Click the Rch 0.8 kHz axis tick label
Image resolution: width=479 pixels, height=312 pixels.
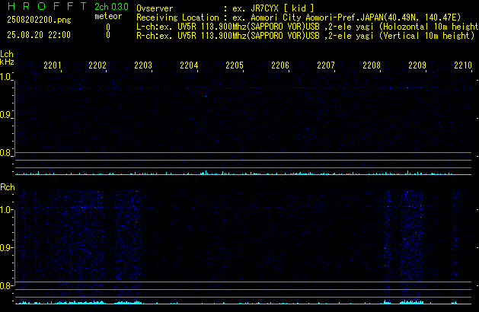pyautogui.click(x=5, y=285)
